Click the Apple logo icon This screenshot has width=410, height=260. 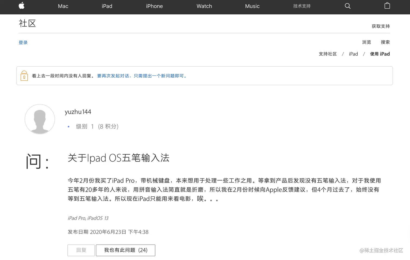[x=22, y=6]
